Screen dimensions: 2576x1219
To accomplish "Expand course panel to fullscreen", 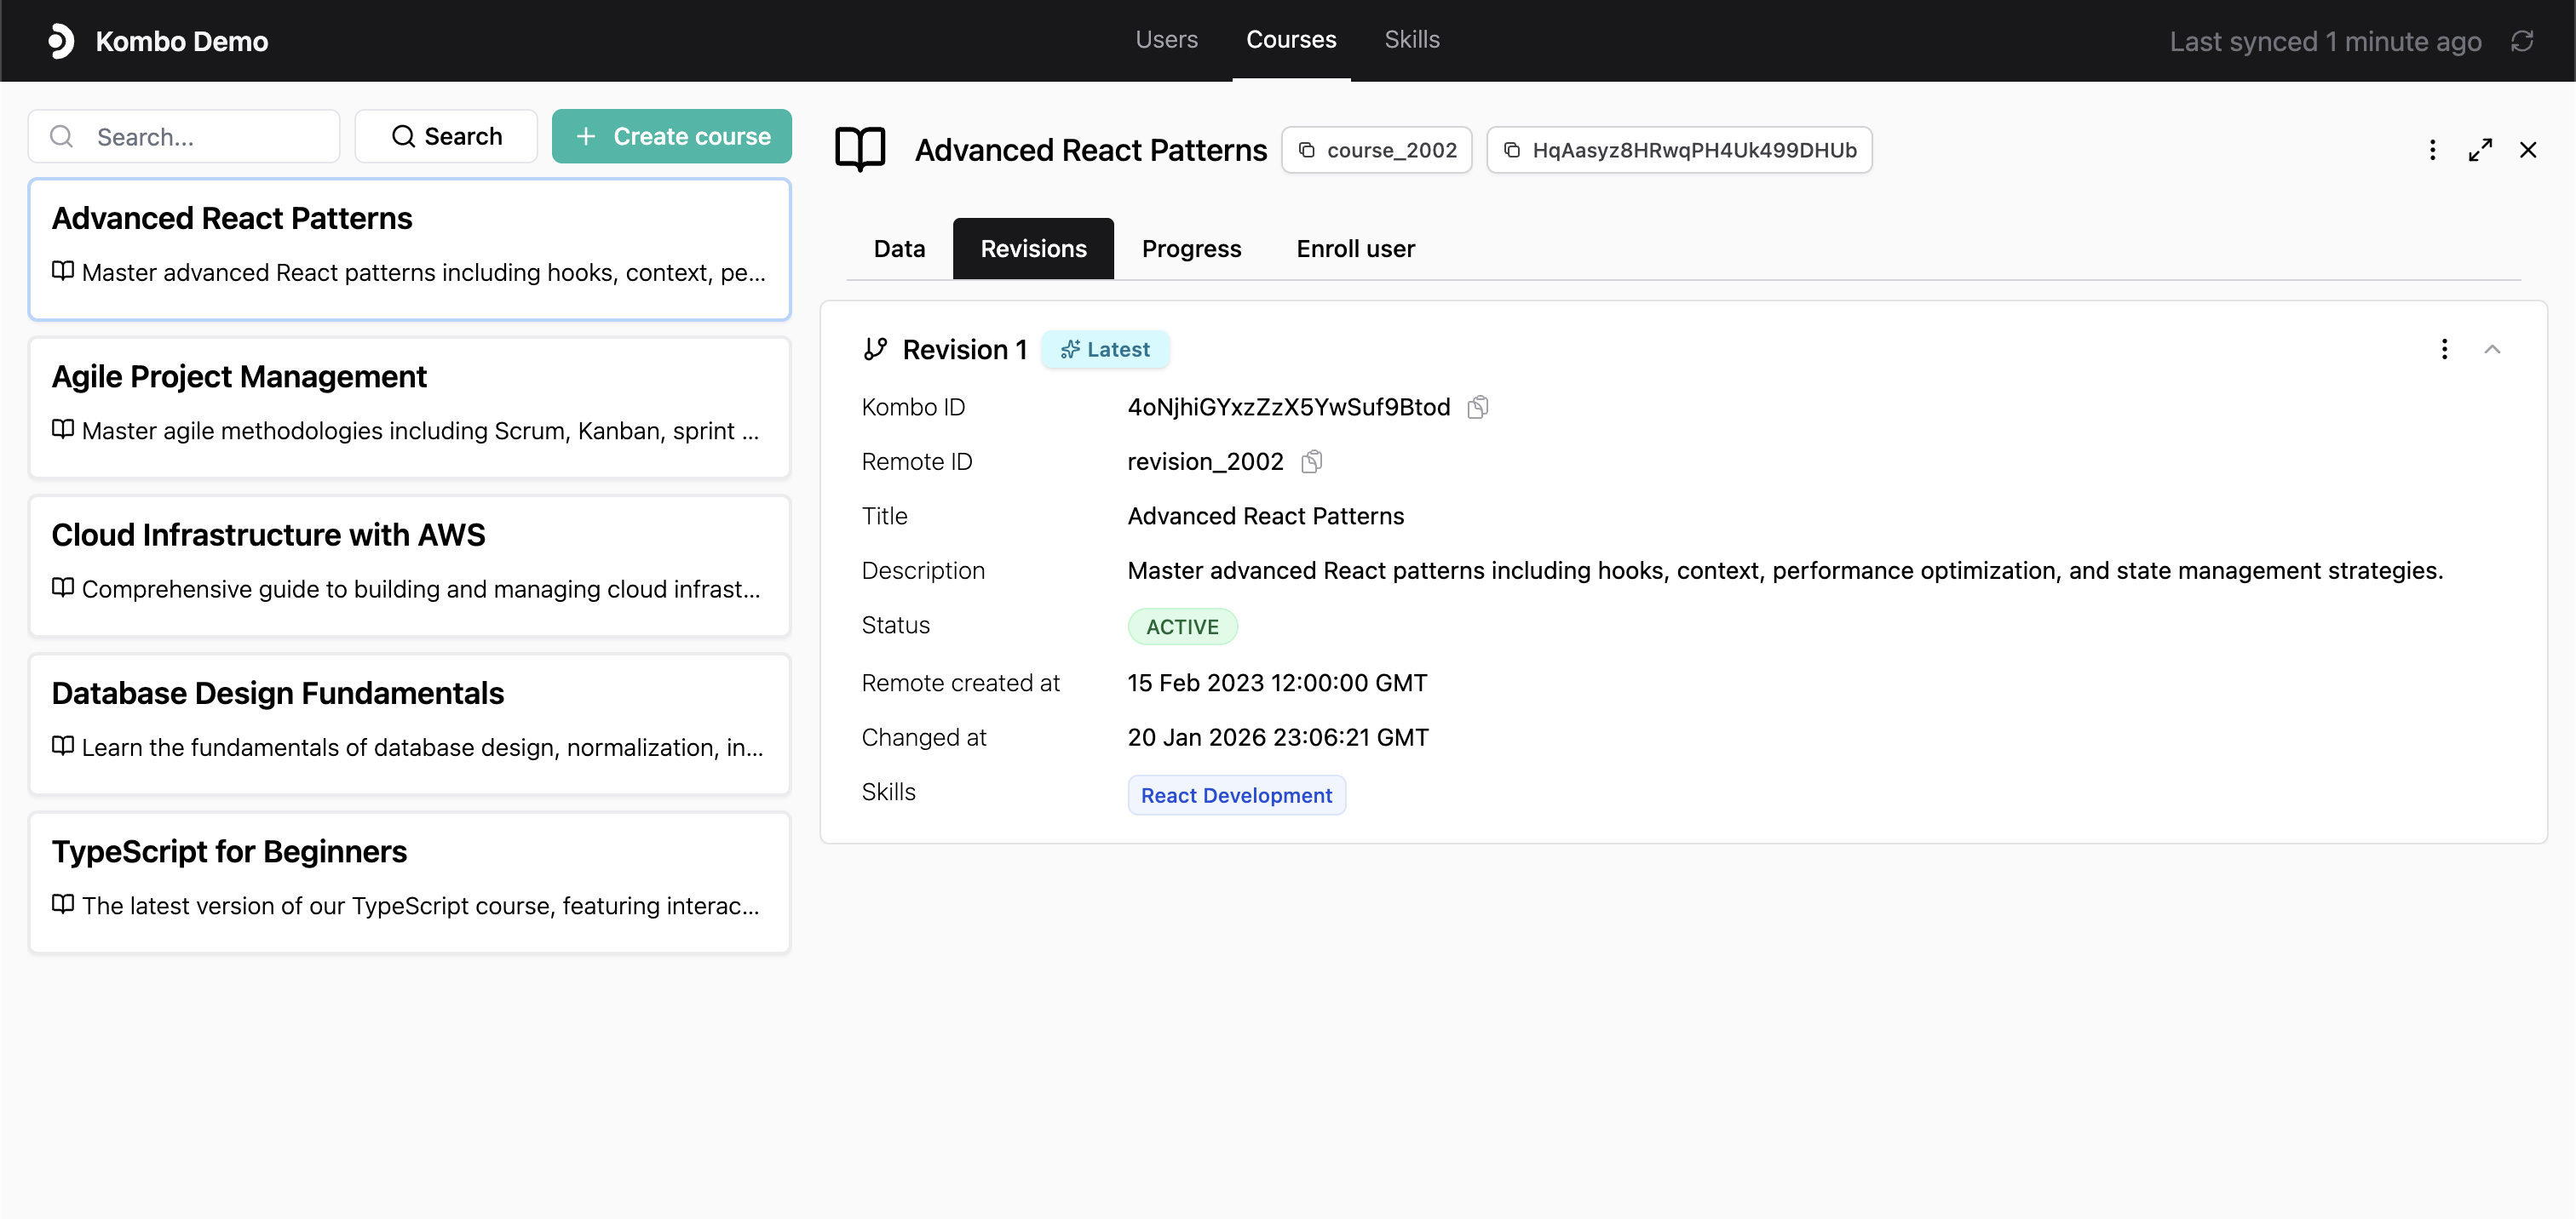I will [2480, 150].
